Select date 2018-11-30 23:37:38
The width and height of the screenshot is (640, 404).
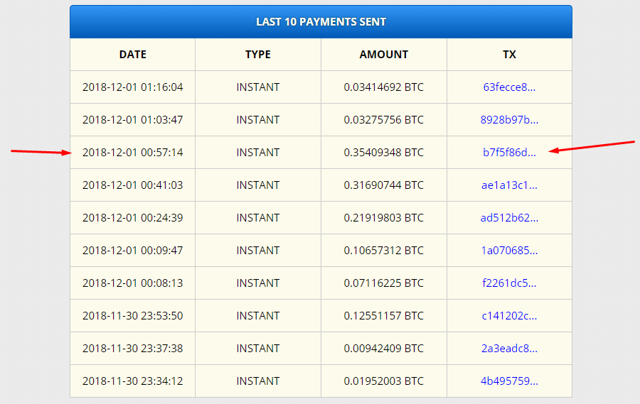pyautogui.click(x=133, y=348)
